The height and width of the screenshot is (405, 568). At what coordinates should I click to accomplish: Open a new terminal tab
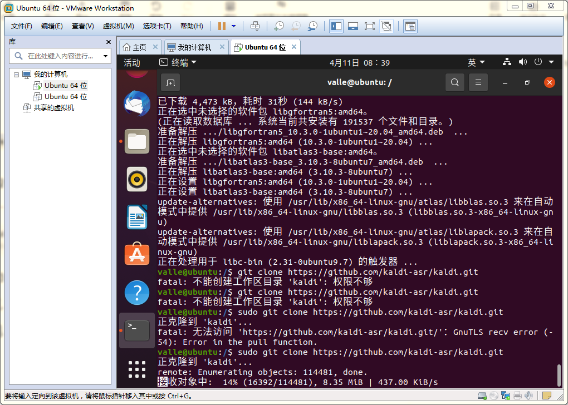(x=170, y=82)
